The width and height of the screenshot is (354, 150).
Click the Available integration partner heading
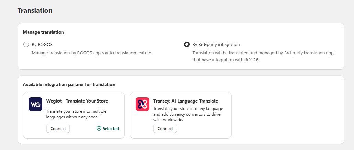(x=69, y=84)
